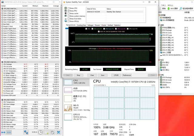This screenshot has width=194, height=136.
Task: Click battery icon in voltage list
Action: 161,67
